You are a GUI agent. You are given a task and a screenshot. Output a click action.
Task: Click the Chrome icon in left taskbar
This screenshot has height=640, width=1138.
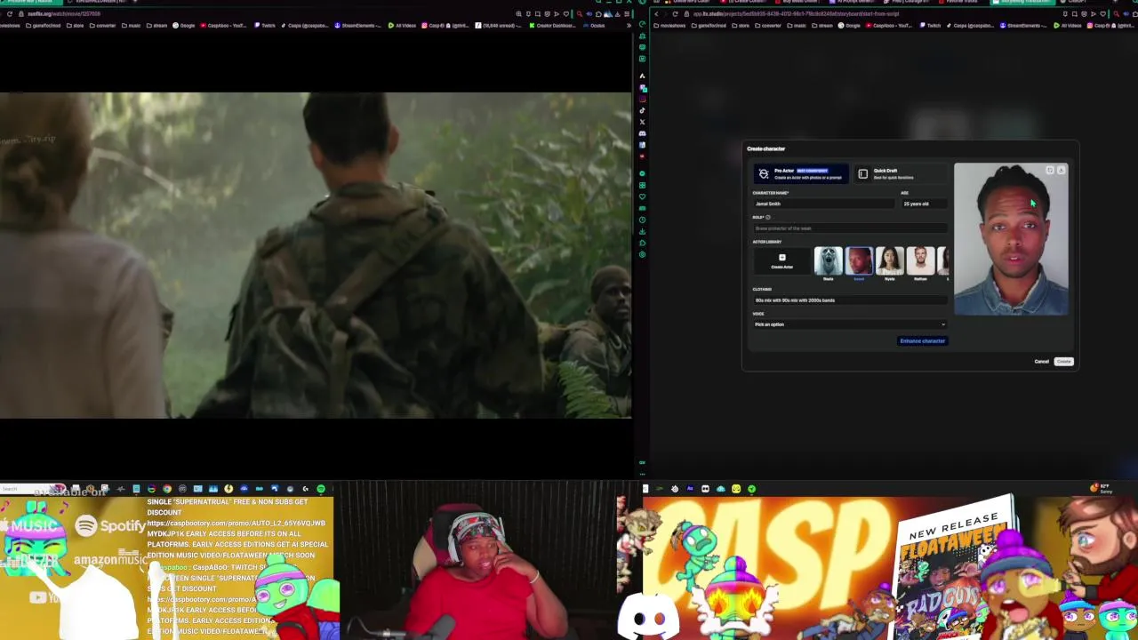point(167,489)
